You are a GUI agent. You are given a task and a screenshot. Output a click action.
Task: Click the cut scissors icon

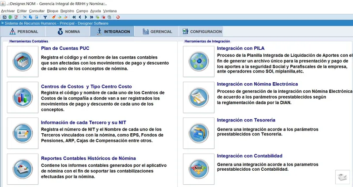(x=25, y=17)
